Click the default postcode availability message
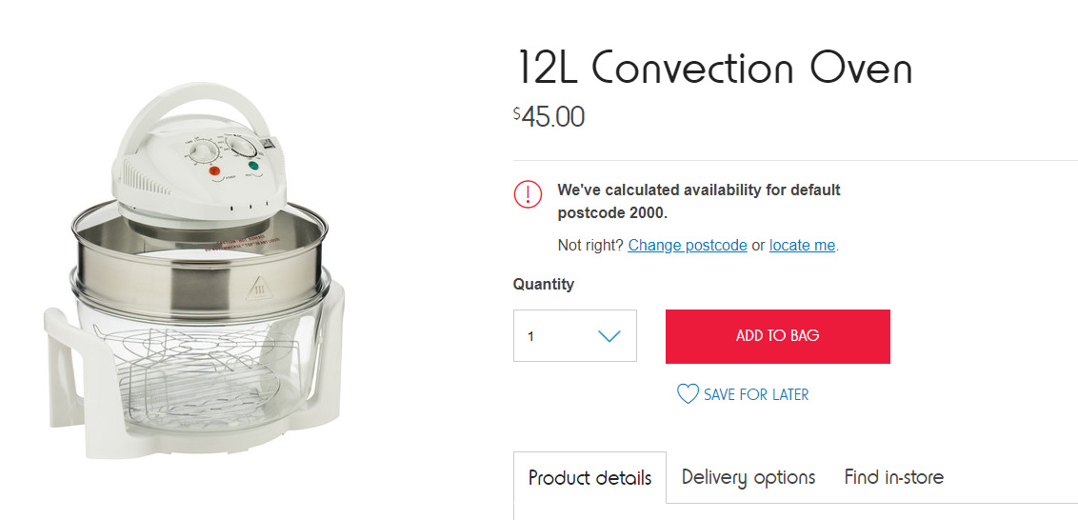 coord(699,201)
